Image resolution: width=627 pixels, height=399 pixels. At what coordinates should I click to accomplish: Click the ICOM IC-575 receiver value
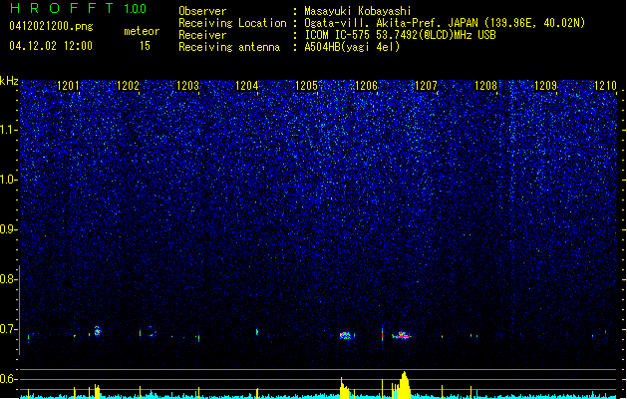[x=400, y=35]
